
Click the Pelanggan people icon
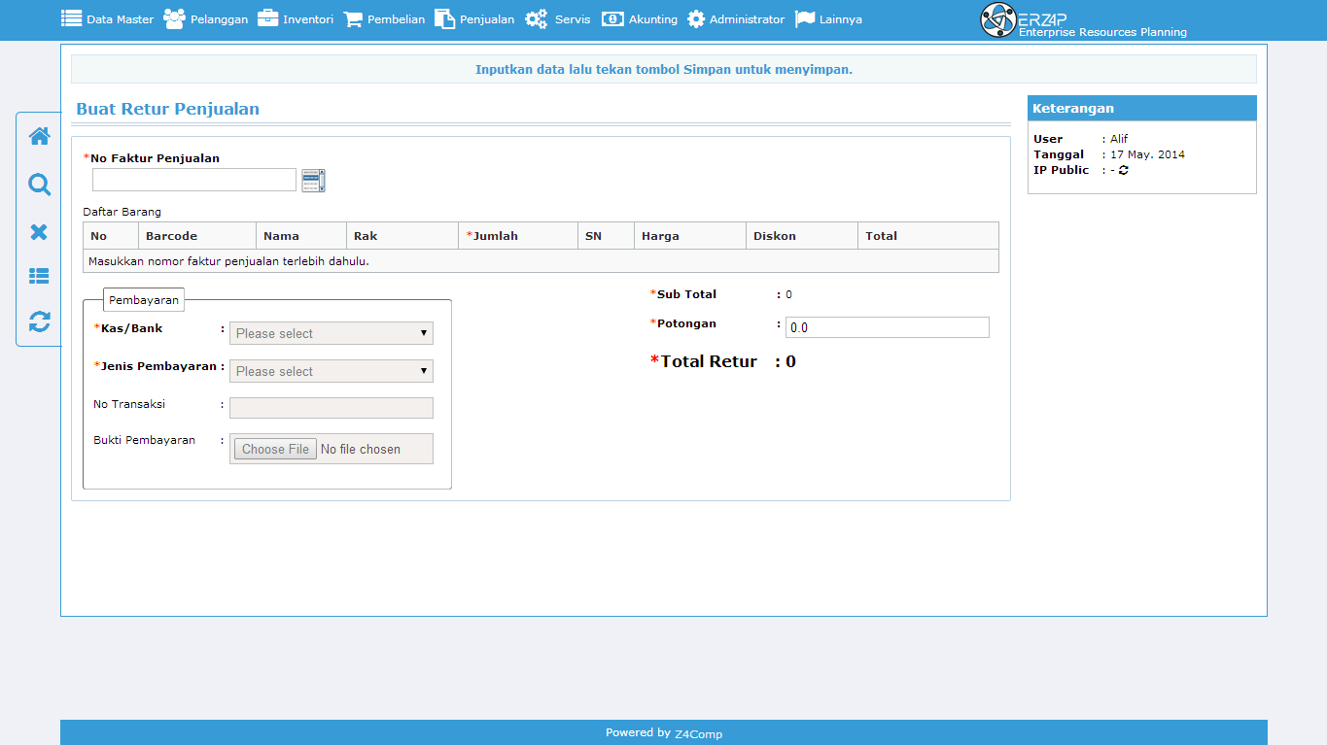point(175,18)
